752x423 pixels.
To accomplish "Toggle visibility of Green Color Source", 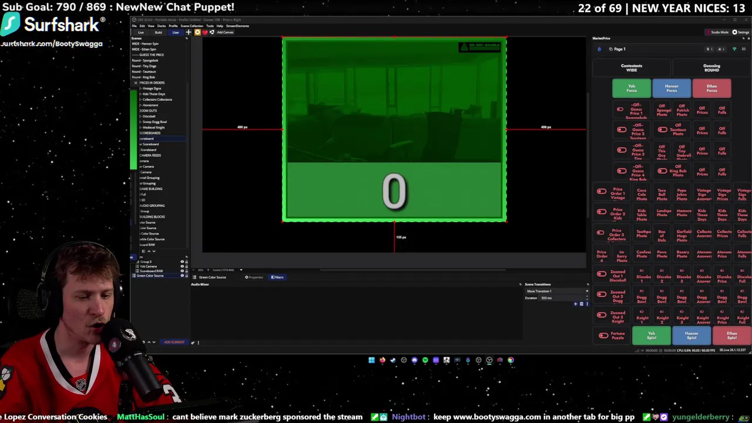I will point(182,276).
